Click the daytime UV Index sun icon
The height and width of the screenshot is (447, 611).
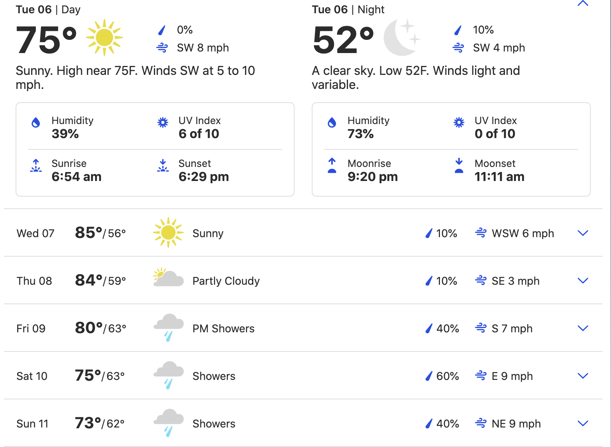pos(163,123)
